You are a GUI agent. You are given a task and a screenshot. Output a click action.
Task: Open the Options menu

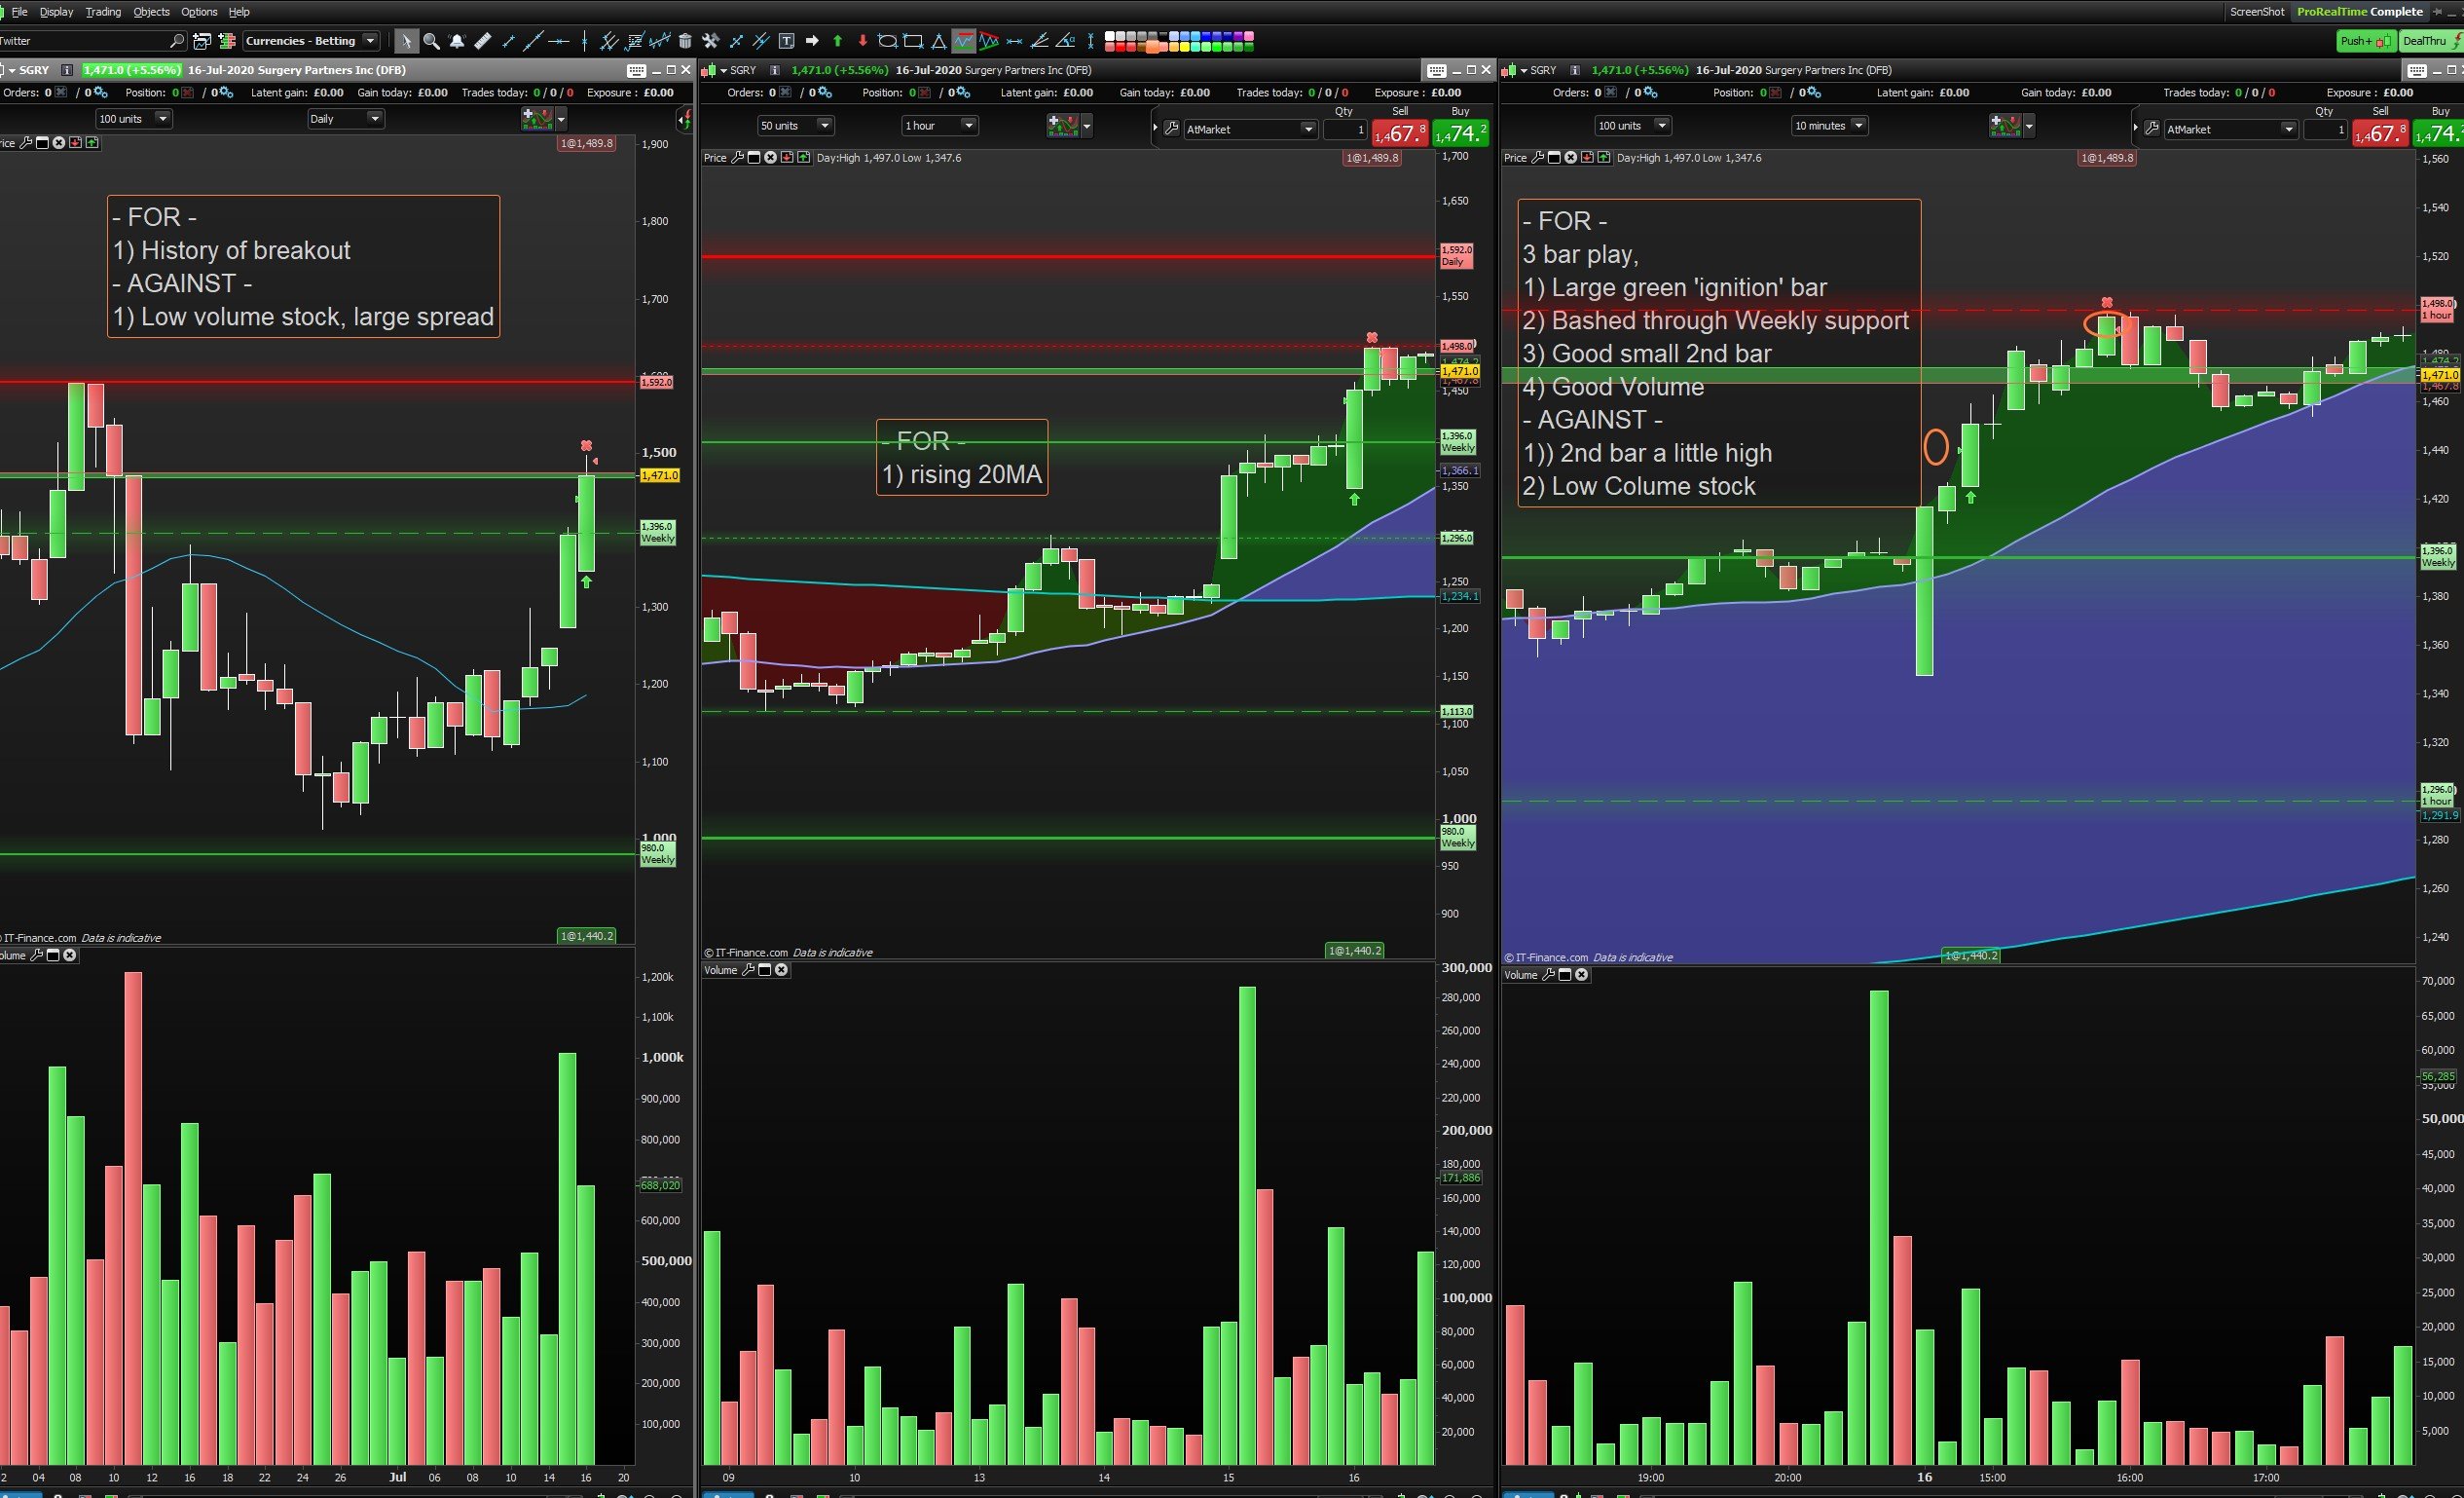(199, 12)
